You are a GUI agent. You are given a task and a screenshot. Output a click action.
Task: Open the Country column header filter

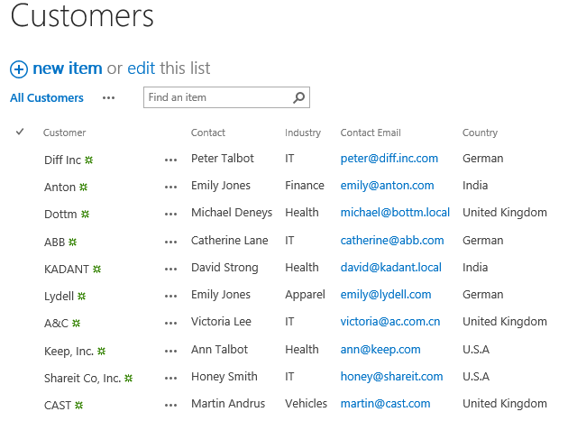480,133
